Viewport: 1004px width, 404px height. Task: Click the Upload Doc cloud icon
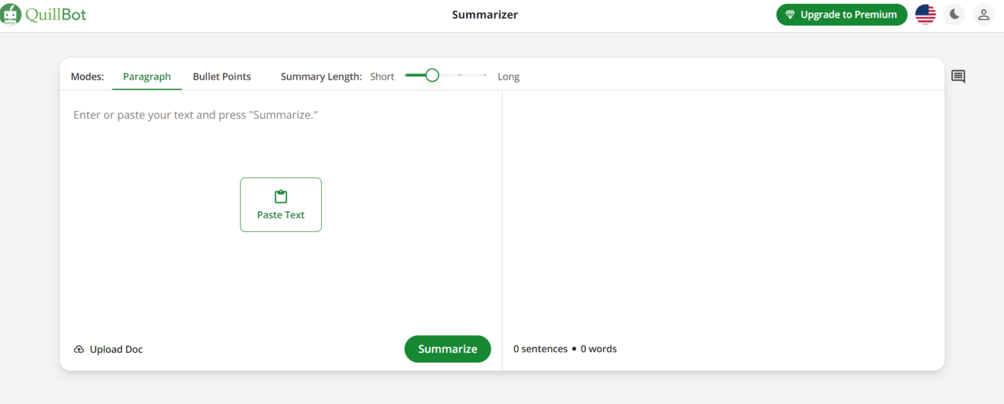[79, 349]
